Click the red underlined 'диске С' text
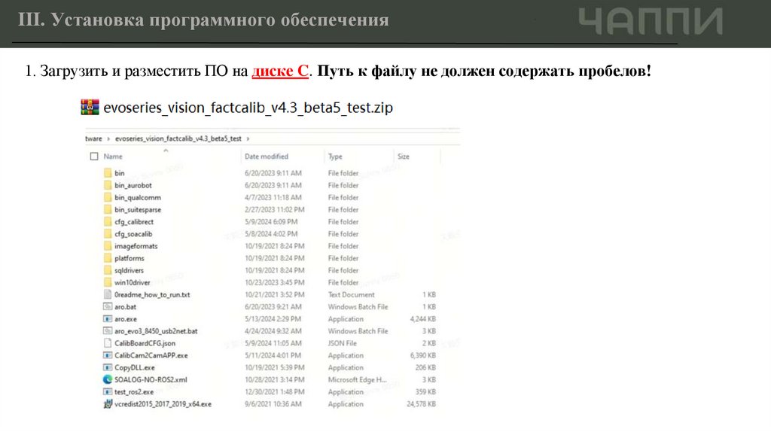The image size is (771, 432). point(280,71)
